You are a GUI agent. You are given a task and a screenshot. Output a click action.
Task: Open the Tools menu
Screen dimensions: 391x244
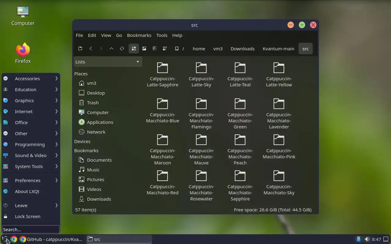pos(162,35)
